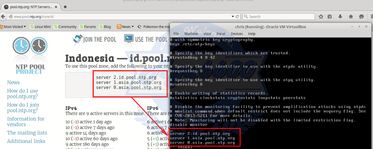Screen dimensions: 373x149
Task: Open the News RSS feed bookmark
Action: [125, 27]
